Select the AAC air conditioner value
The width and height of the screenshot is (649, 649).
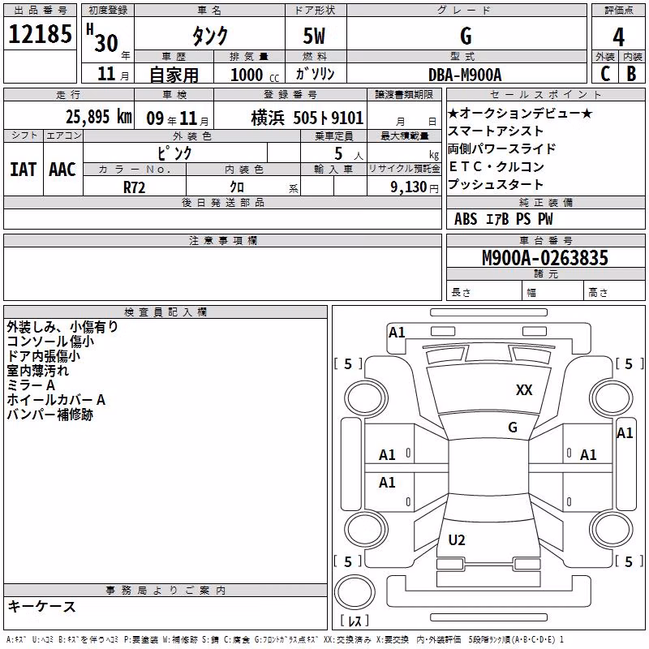point(62,170)
